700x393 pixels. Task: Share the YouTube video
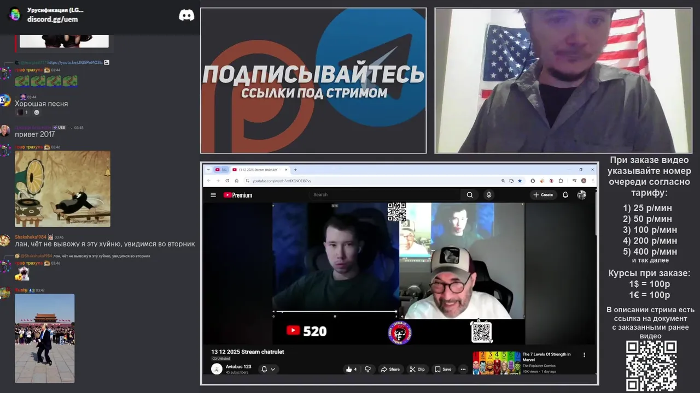390,370
